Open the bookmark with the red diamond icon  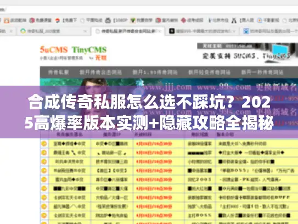point(192,20)
